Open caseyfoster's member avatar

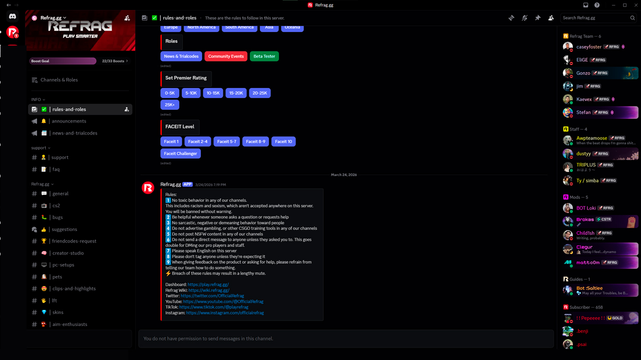(x=568, y=46)
